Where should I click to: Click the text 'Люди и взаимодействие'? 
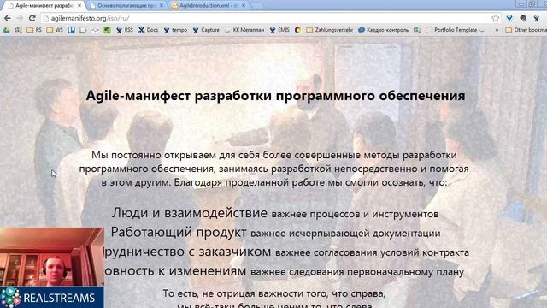[x=190, y=213]
